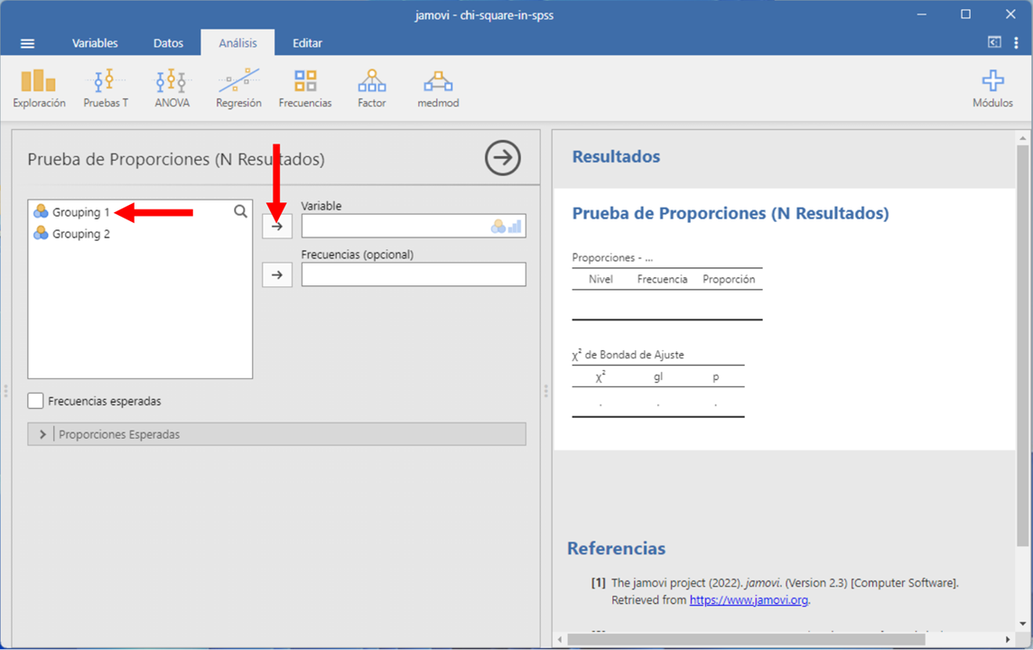Open the Regresión analysis menu

tap(238, 88)
